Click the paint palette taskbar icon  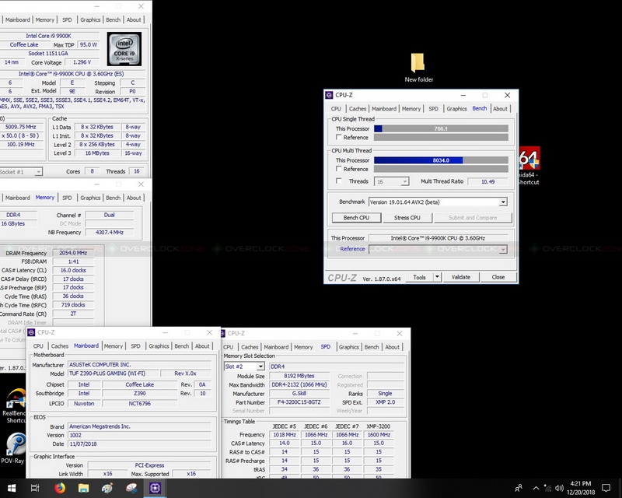(x=107, y=488)
